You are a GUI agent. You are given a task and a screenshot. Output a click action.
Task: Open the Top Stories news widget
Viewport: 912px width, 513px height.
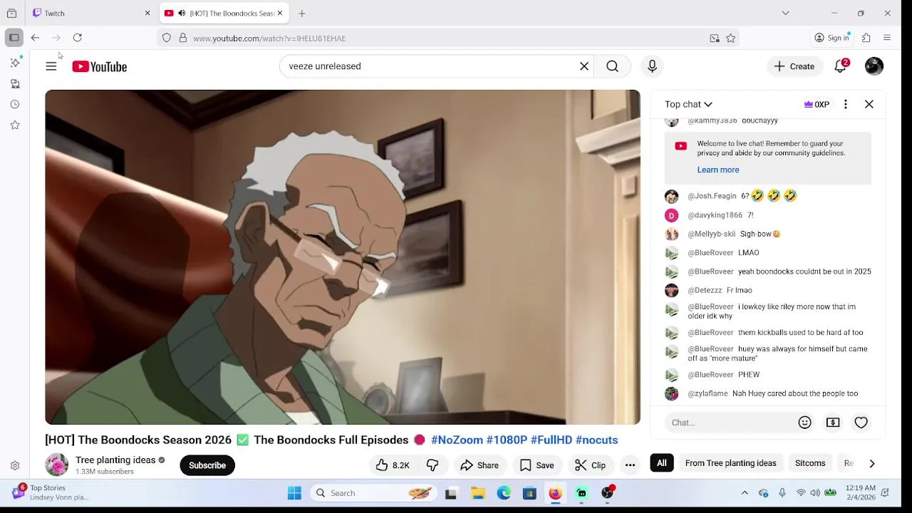coord(50,492)
